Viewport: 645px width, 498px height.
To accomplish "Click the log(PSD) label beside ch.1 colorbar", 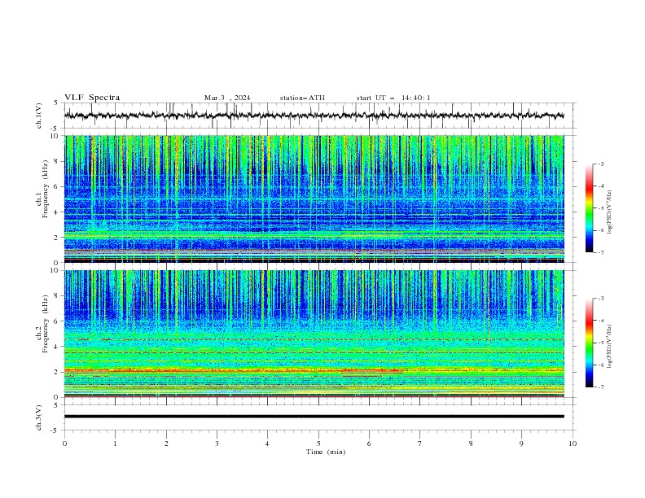I will point(610,212).
